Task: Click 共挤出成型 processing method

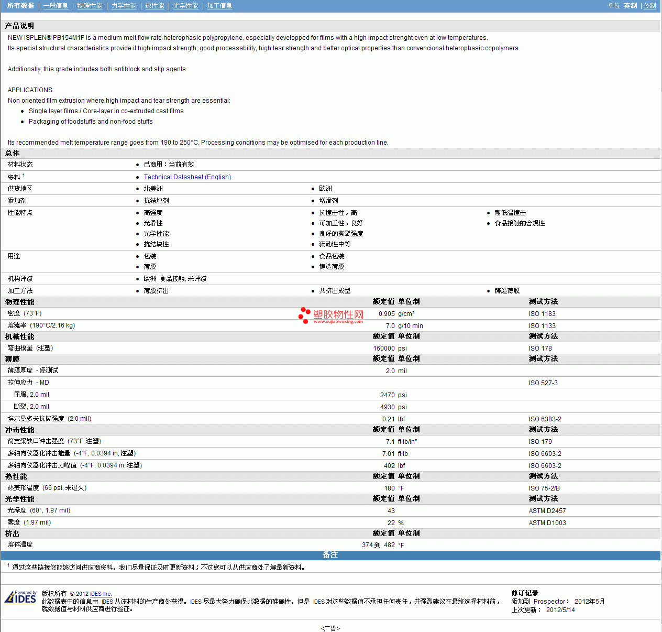Action: pyautogui.click(x=335, y=291)
